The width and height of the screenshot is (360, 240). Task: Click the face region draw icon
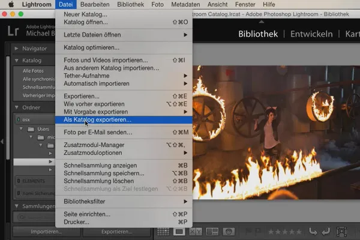(341, 232)
